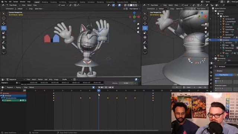Image resolution: width=238 pixels, height=134 pixels.
Task: Select the Scale tool in left viewport
Action: (4, 33)
